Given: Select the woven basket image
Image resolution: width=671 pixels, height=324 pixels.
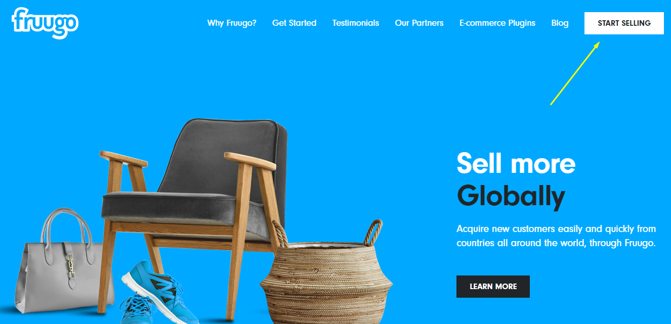Looking at the screenshot, I should [326, 275].
